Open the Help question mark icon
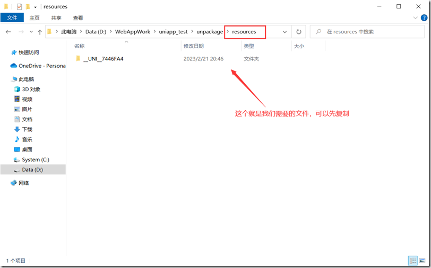431x268 pixels. pos(423,17)
